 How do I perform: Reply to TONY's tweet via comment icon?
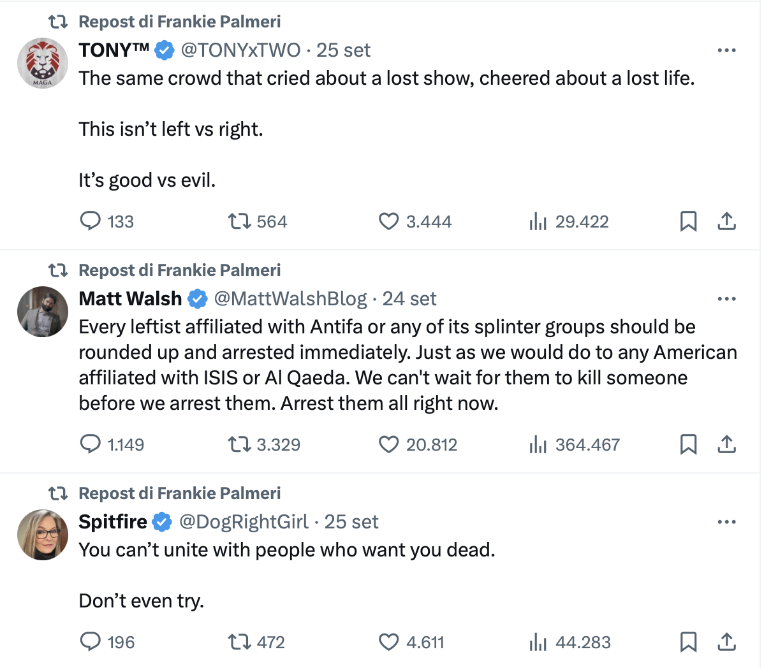(x=90, y=221)
